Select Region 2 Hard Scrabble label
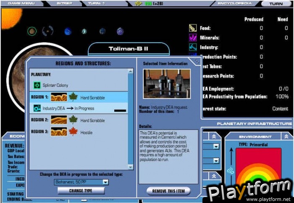 click(93, 121)
